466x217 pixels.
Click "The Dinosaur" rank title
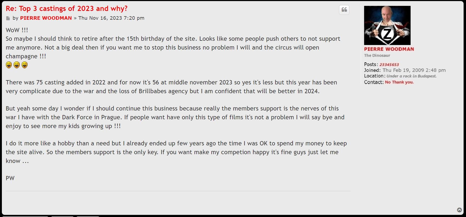(x=377, y=56)
